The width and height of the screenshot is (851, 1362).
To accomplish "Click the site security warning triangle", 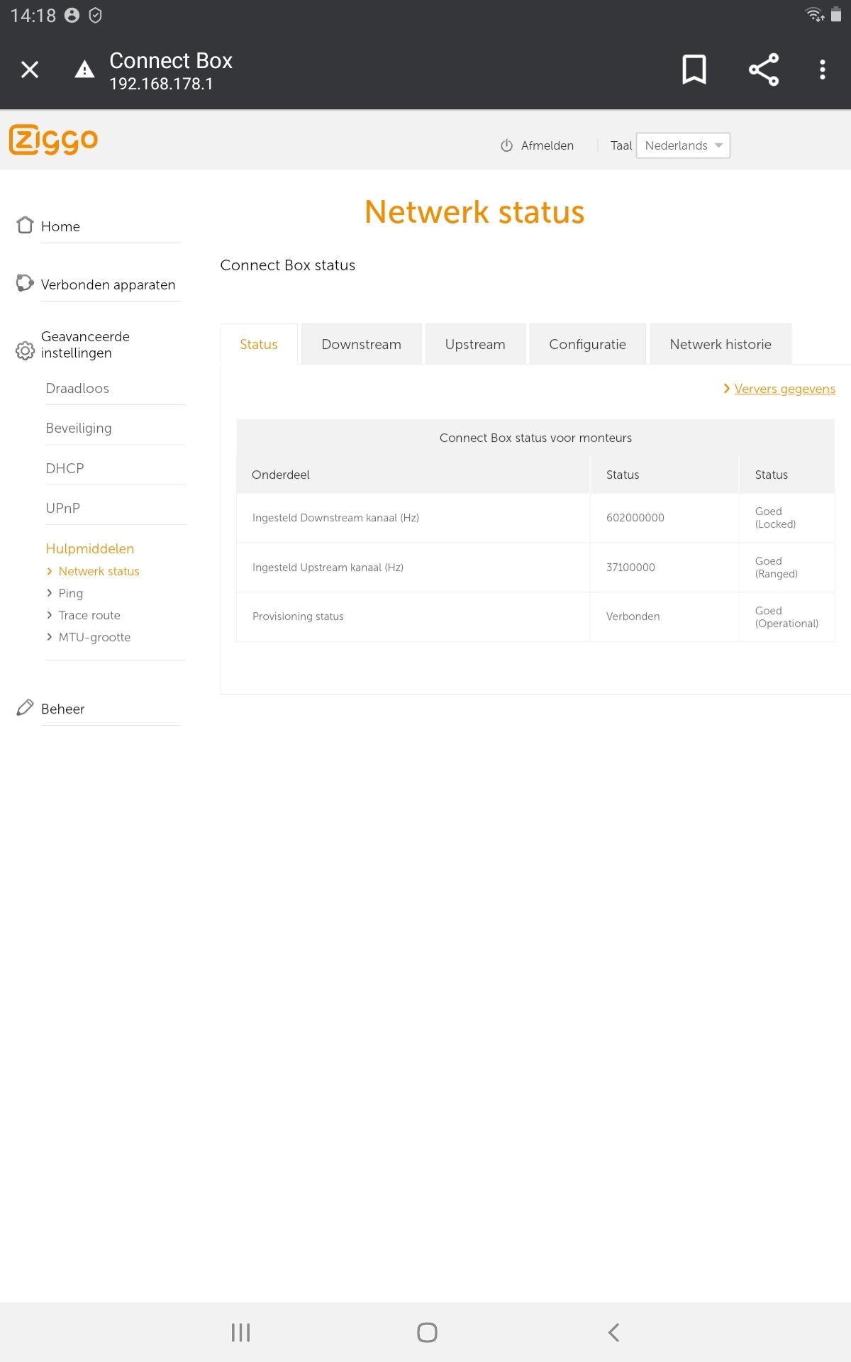I will coord(84,70).
